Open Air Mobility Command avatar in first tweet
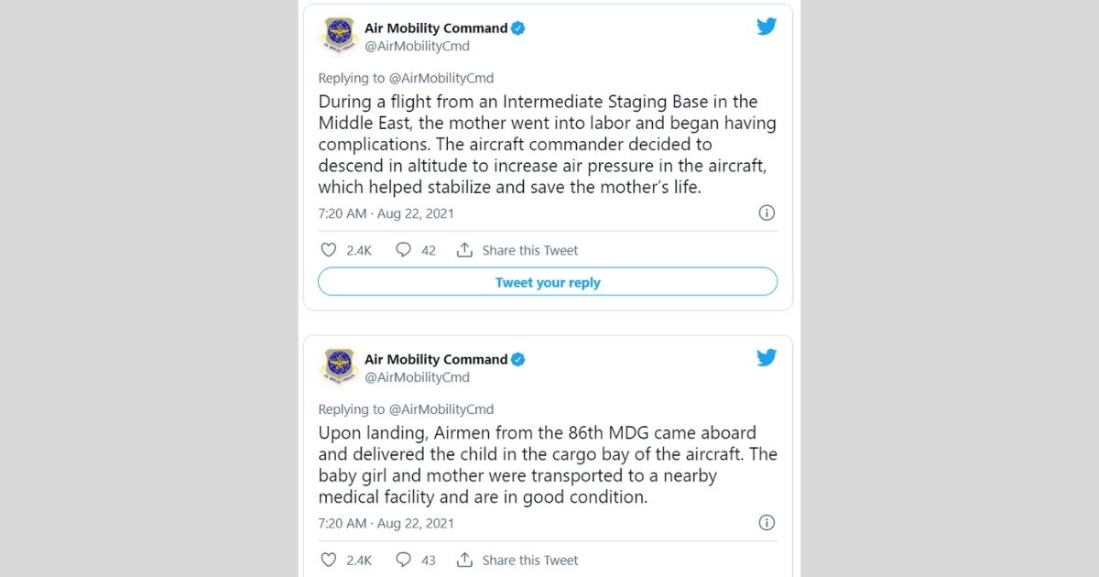Image resolution: width=1099 pixels, height=577 pixels. point(339,37)
